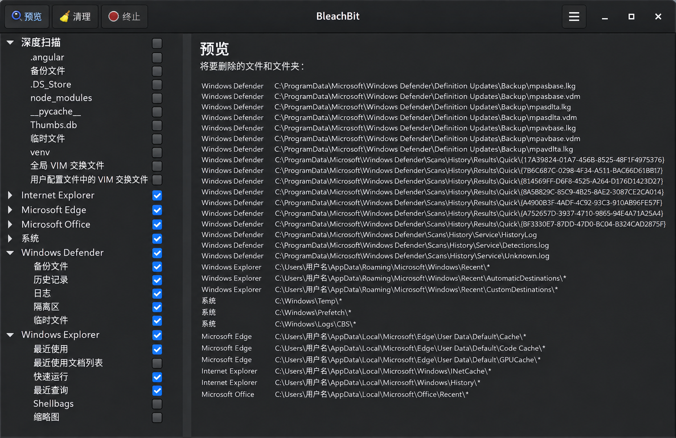Uncheck the 快速运行 checkbox
676x438 pixels.
[x=157, y=377]
